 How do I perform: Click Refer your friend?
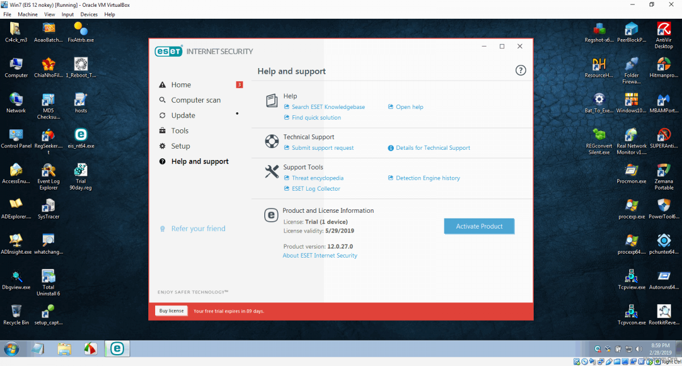(198, 229)
